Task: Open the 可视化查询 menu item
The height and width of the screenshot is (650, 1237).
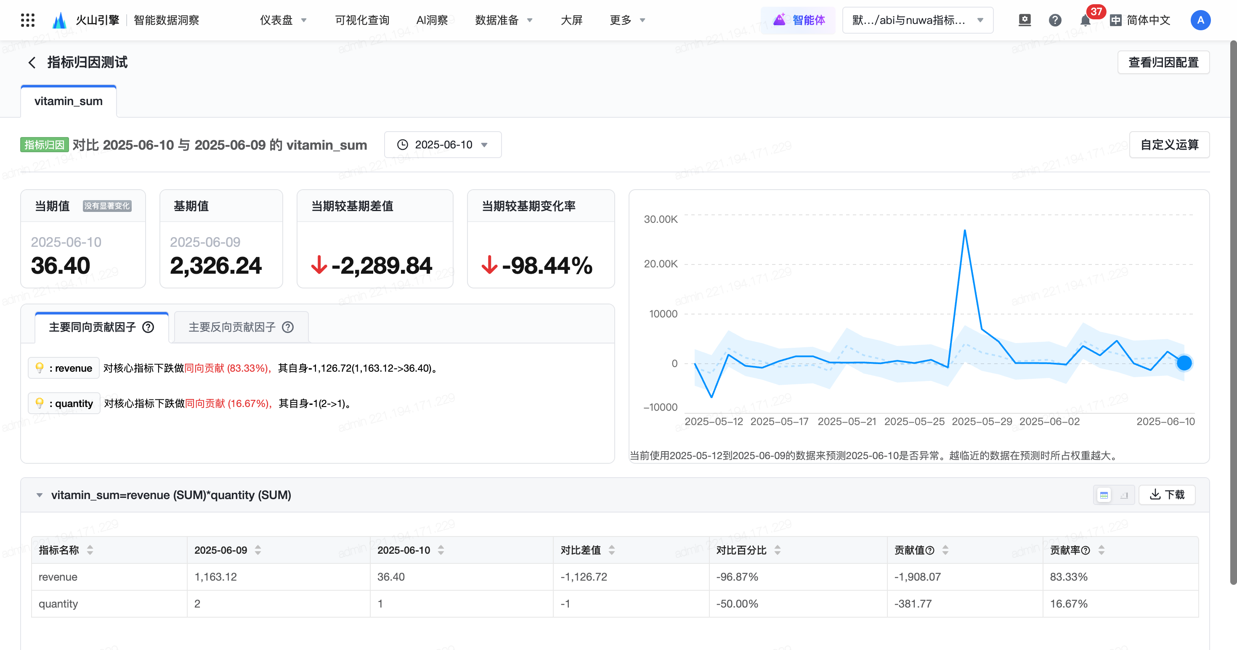Action: pos(361,20)
